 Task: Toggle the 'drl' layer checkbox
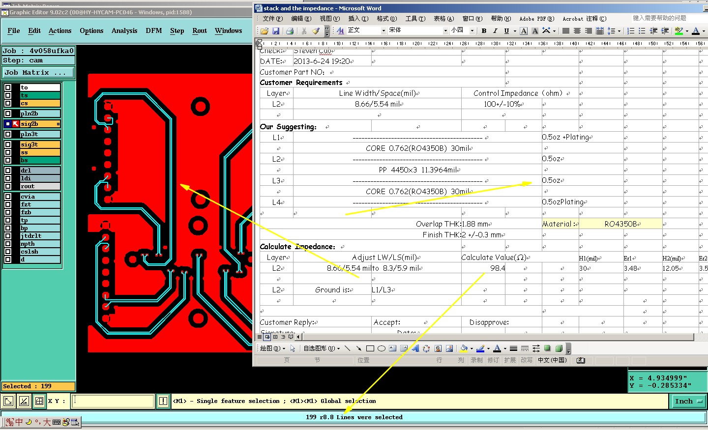[8, 171]
